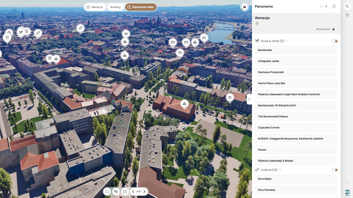
Task: Click the Food & Drink crossed-utensils icon
Action: (x=257, y=41)
